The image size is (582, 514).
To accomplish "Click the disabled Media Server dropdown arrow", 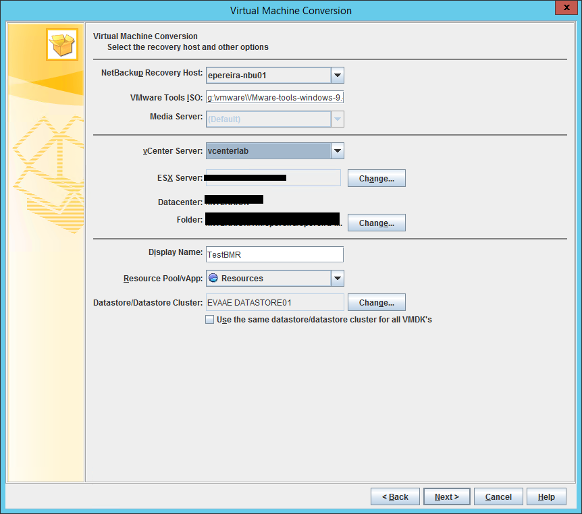I will click(338, 119).
